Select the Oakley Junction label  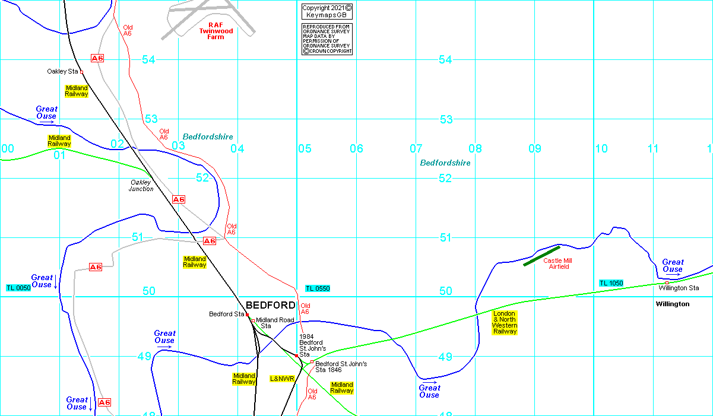(141, 185)
